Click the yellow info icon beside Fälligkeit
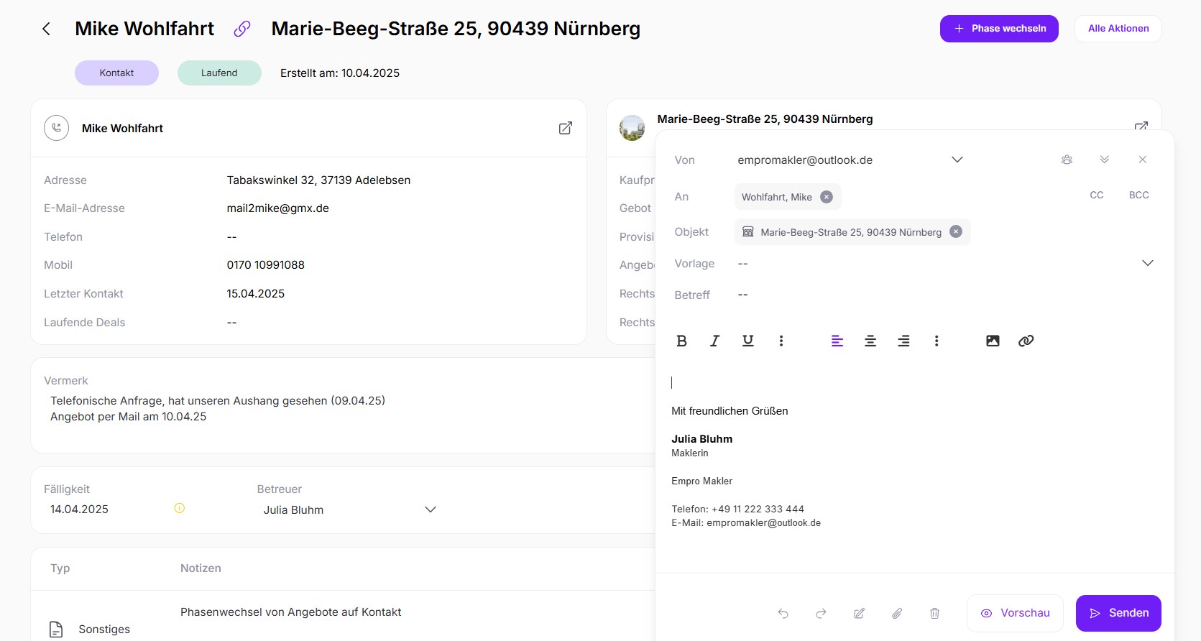 [180, 508]
